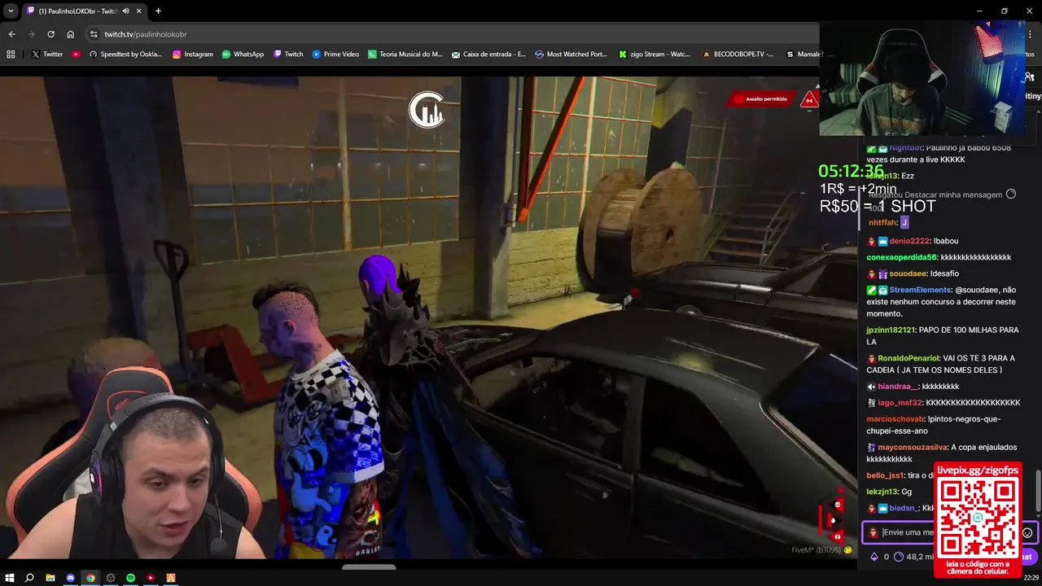The image size is (1042, 586).
Task: Open the Most Watched Port... bookmark
Action: 571,55
